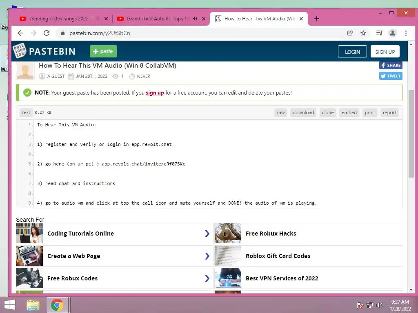Click the A GUEST author label

point(56,76)
